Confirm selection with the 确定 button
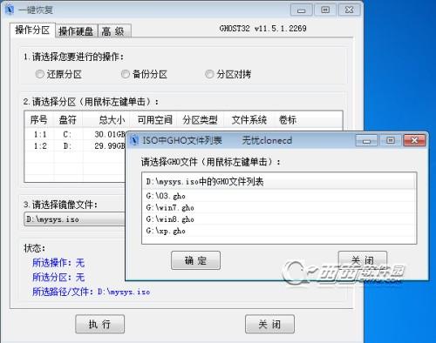The width and height of the screenshot is (436, 343). (x=195, y=260)
